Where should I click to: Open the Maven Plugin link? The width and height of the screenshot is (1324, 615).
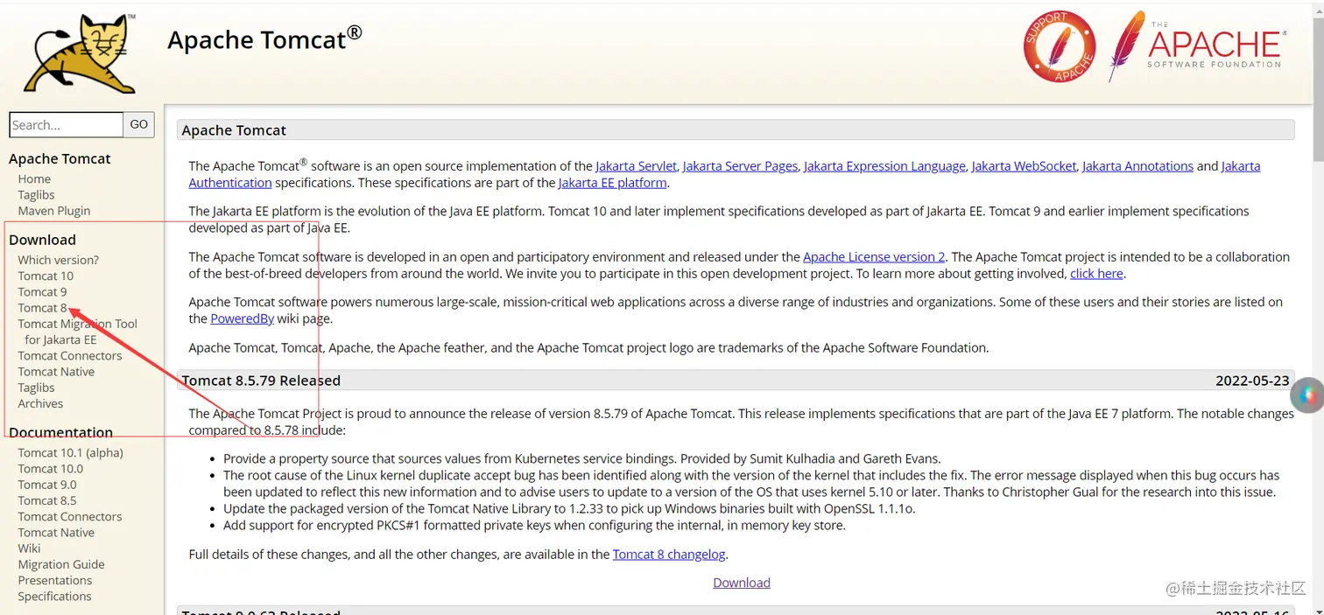[54, 211]
